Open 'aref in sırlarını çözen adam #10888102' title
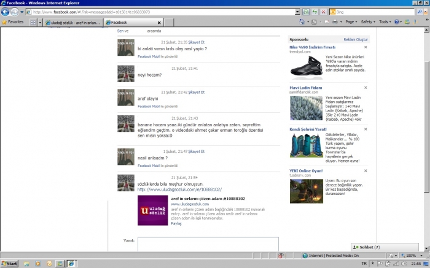The width and height of the screenshot is (430, 268). coord(208,199)
